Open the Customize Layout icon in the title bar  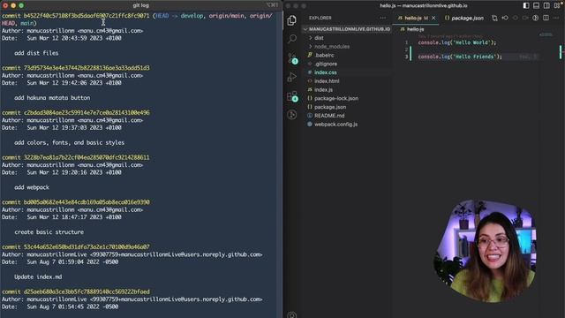tap(557, 5)
